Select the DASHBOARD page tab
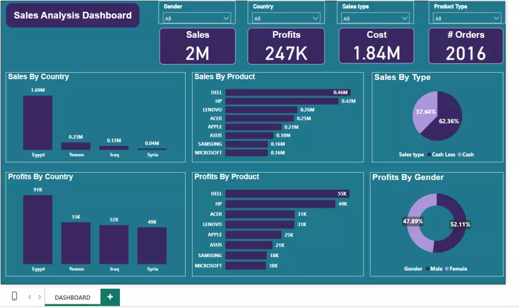The height and width of the screenshot is (308, 519). (72, 298)
